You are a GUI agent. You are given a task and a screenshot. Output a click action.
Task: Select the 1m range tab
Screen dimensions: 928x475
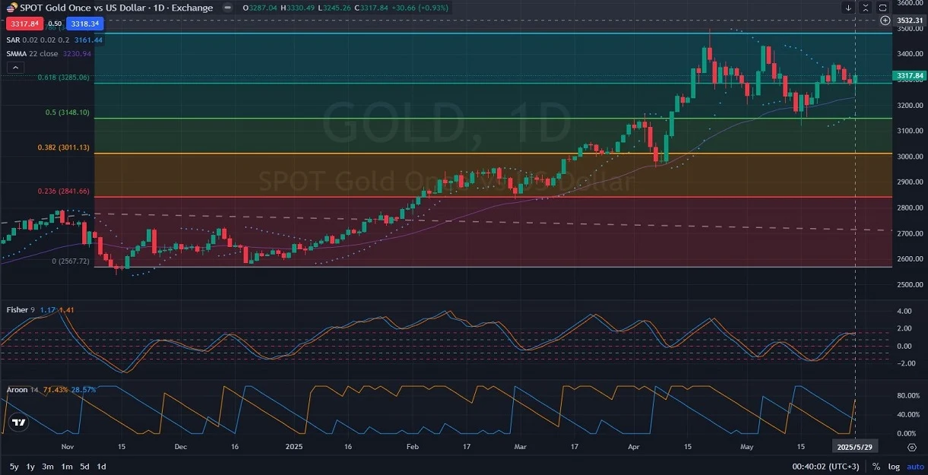pyautogui.click(x=67, y=466)
